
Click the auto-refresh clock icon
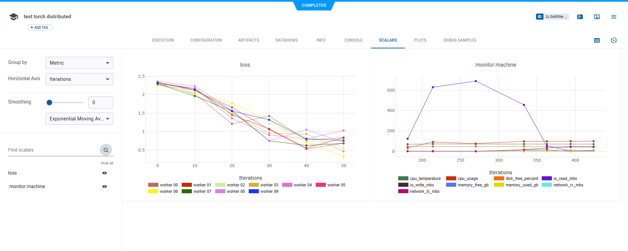pyautogui.click(x=614, y=40)
